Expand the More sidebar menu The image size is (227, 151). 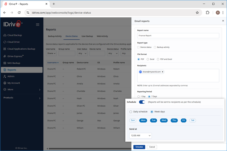point(22,89)
